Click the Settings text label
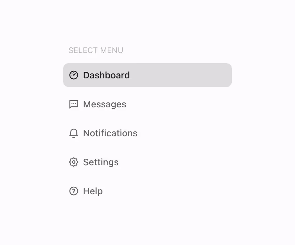This screenshot has height=245, width=295. click(101, 162)
